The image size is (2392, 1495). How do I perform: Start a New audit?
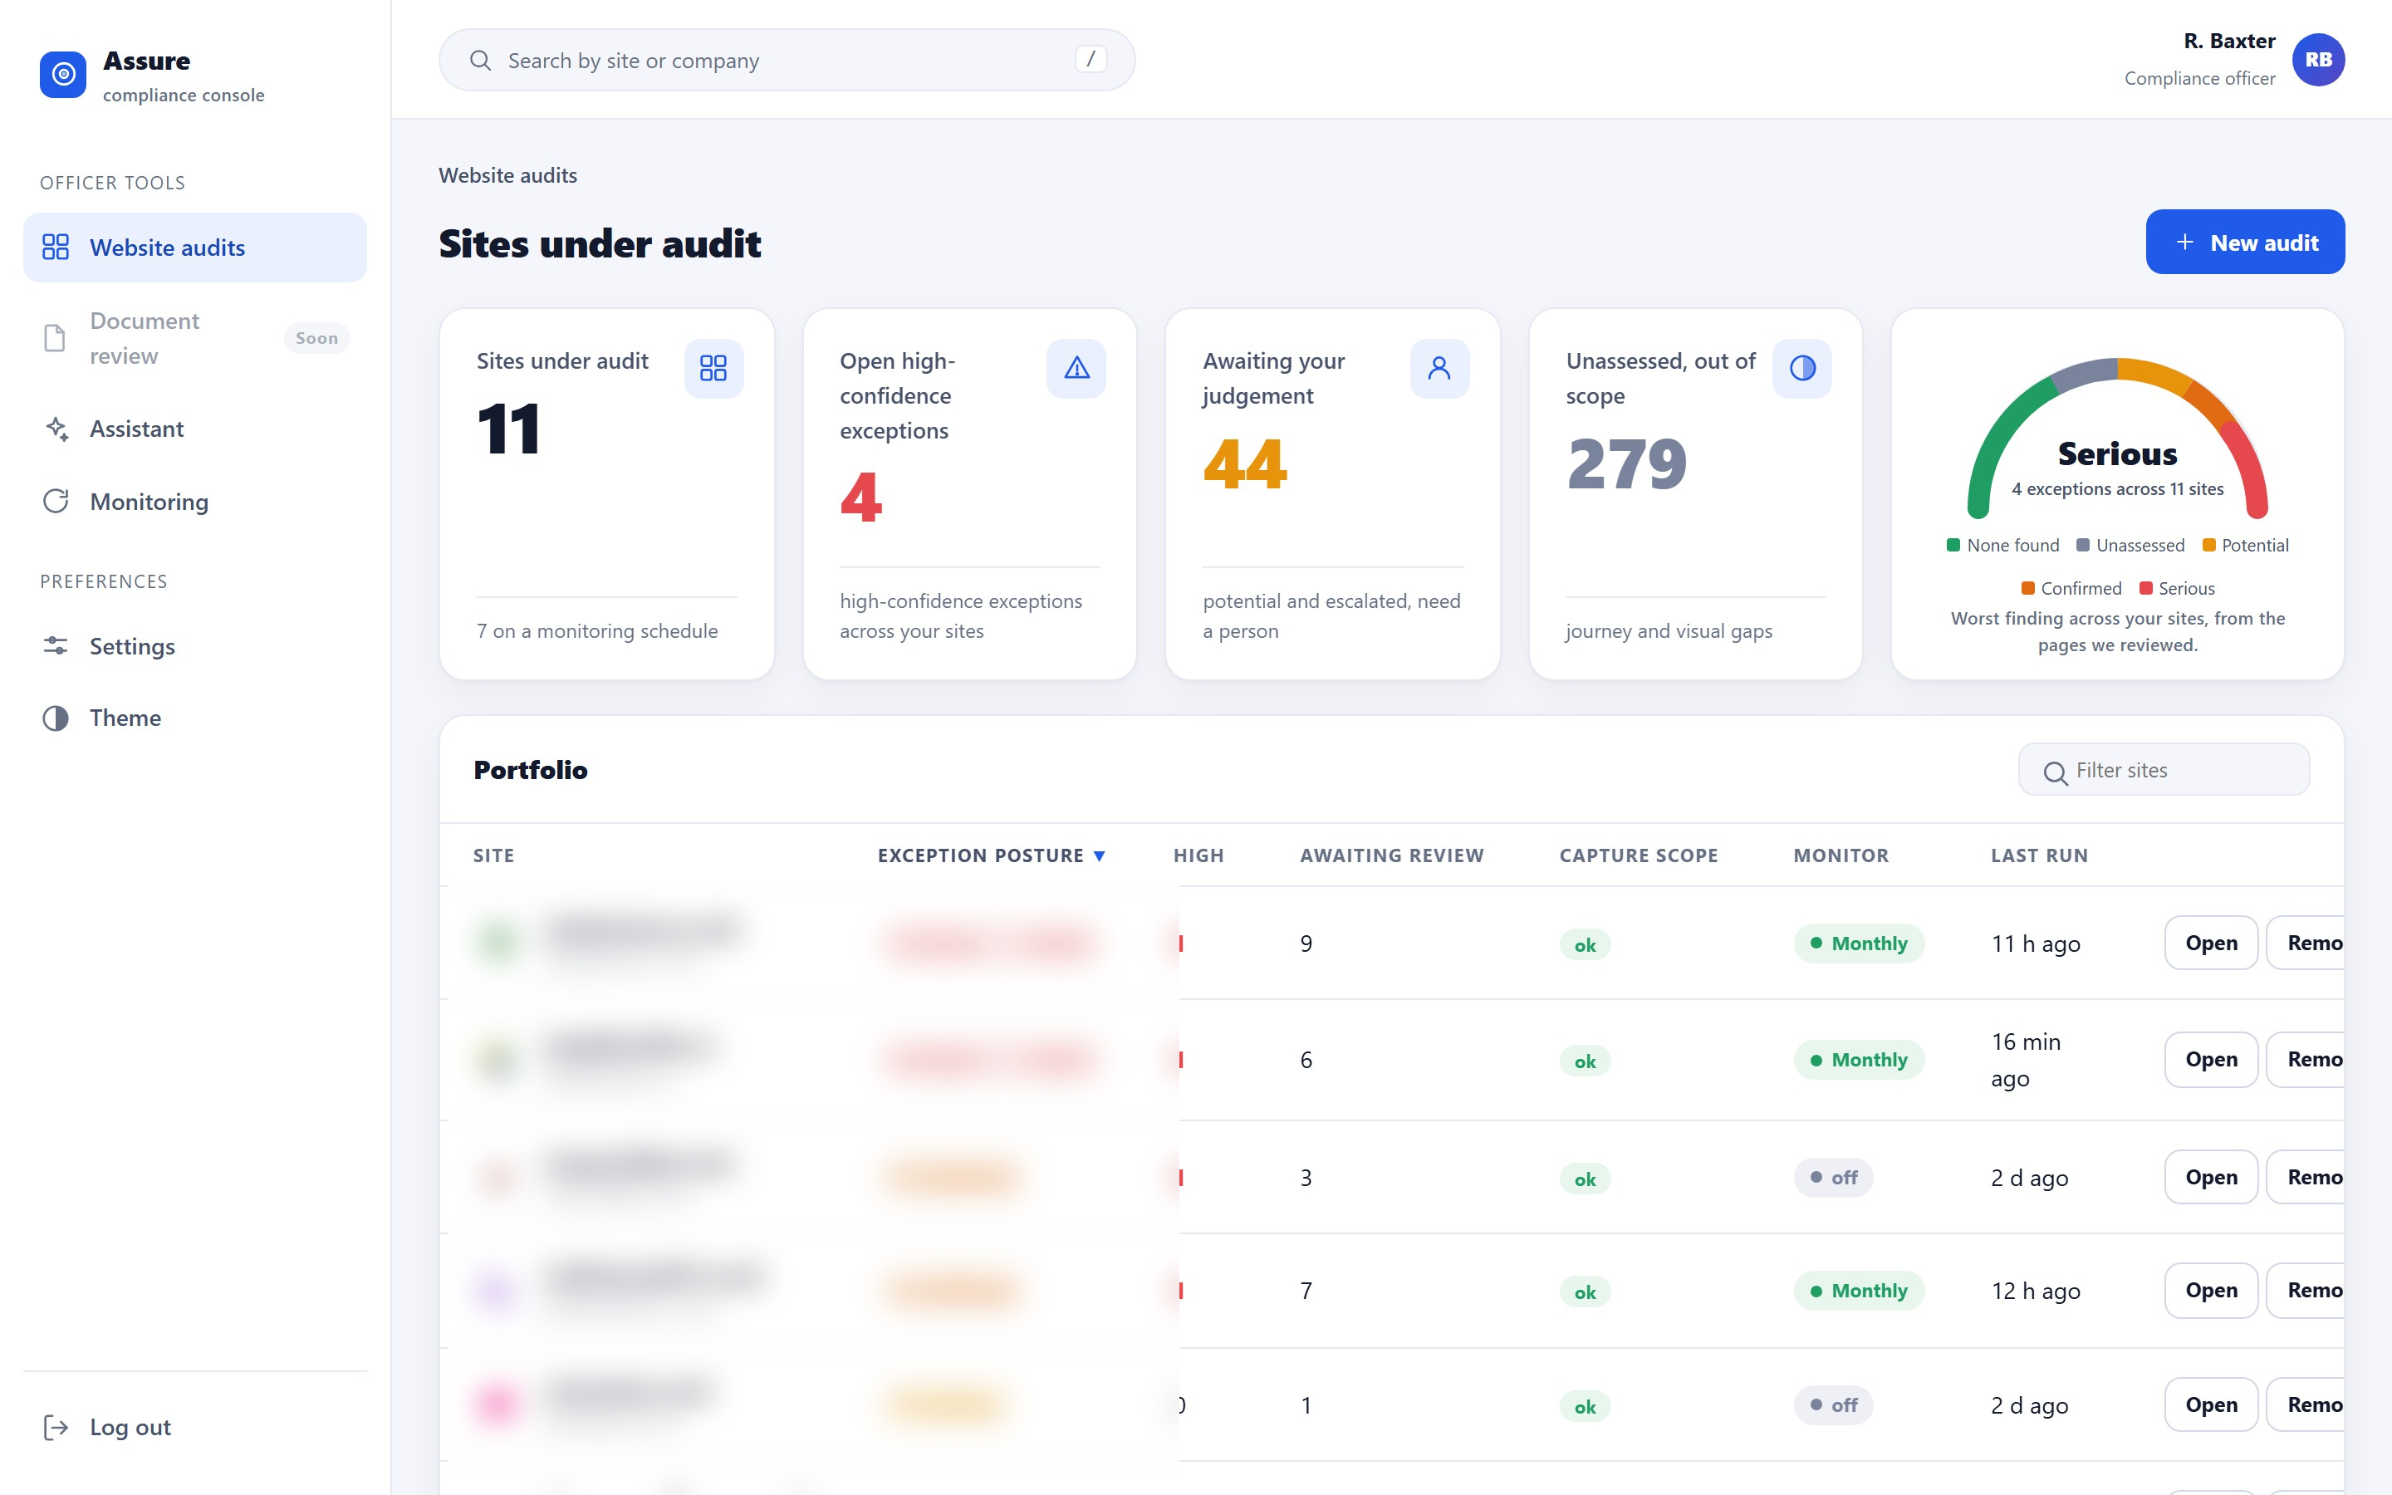tap(2245, 243)
